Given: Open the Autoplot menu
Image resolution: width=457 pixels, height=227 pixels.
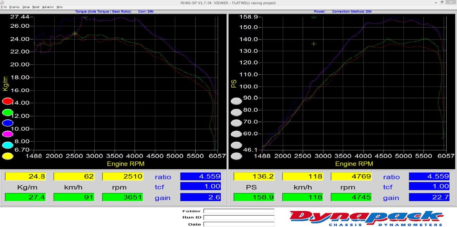Looking at the screenshot, I should [x=48, y=7].
